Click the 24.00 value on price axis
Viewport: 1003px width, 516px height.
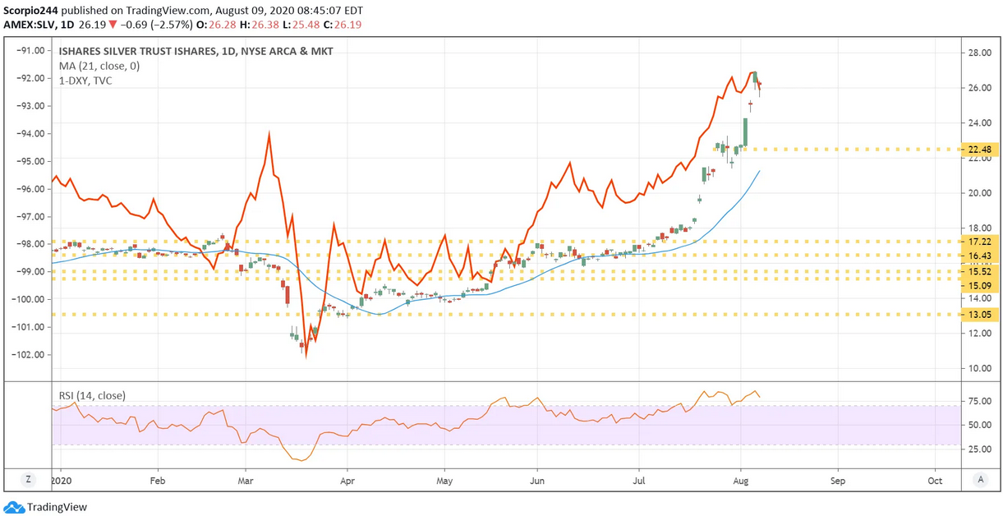pyautogui.click(x=979, y=123)
